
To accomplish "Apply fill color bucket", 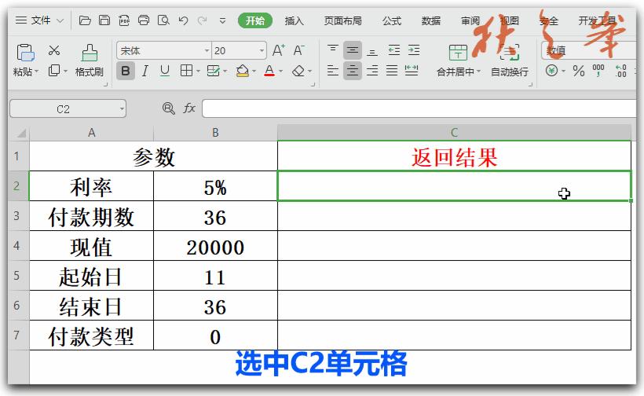I will (x=243, y=71).
